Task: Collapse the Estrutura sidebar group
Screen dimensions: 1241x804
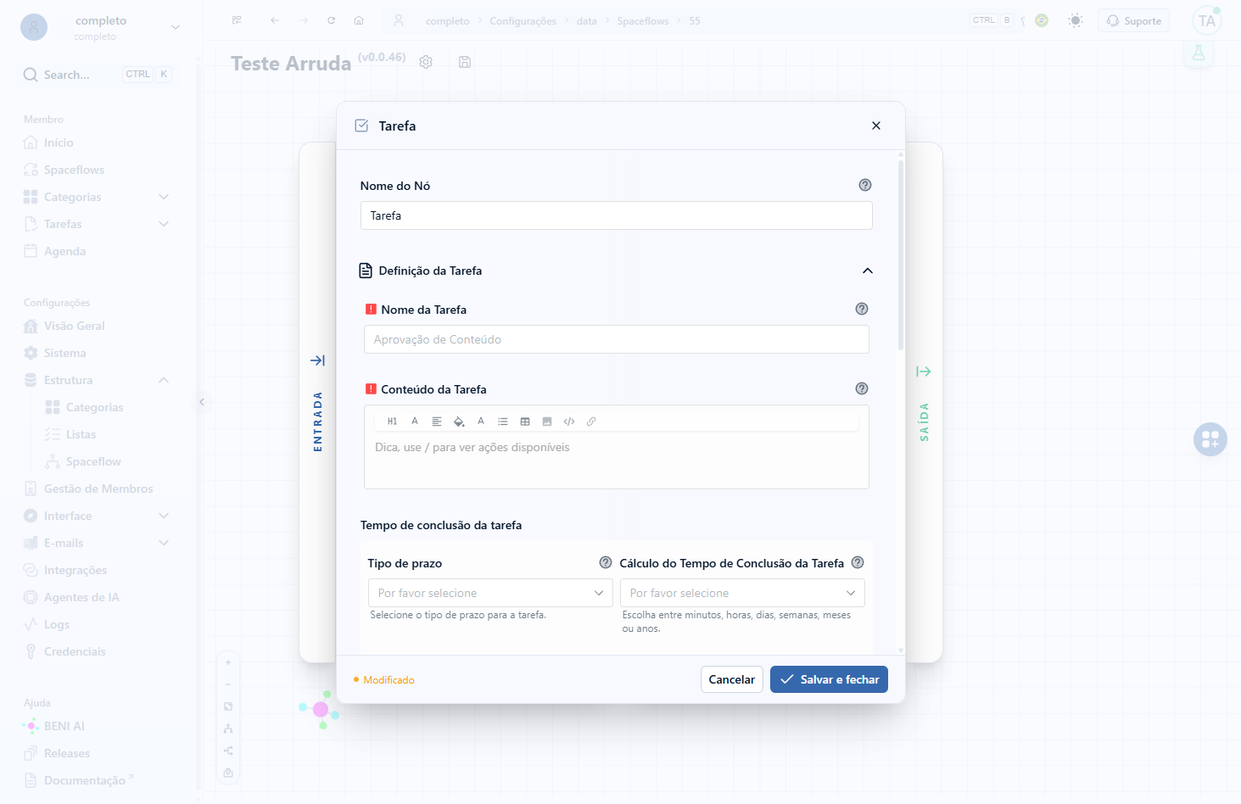Action: coord(164,380)
